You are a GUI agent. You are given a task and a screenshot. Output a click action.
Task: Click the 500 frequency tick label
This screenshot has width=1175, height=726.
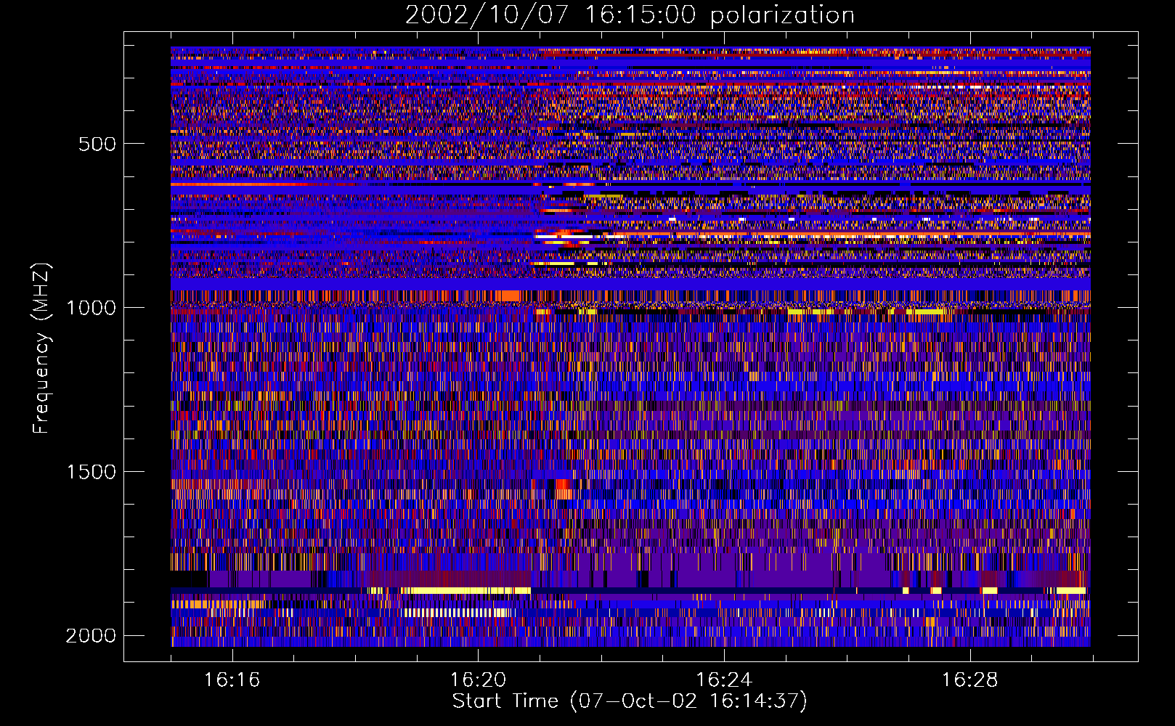(97, 144)
